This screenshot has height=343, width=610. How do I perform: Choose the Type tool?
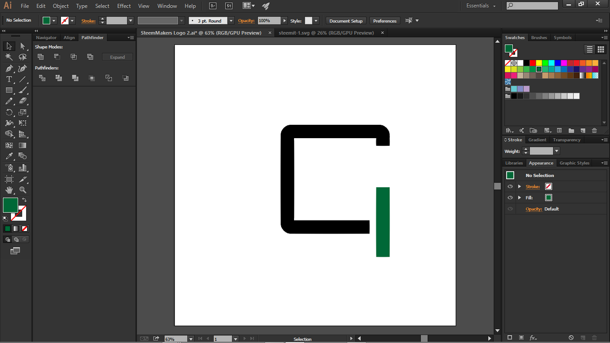coord(9,79)
